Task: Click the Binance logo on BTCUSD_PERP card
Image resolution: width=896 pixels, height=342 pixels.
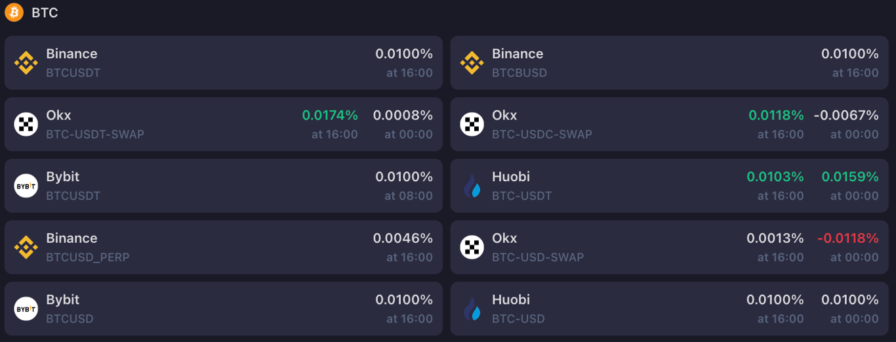Action: [x=26, y=247]
